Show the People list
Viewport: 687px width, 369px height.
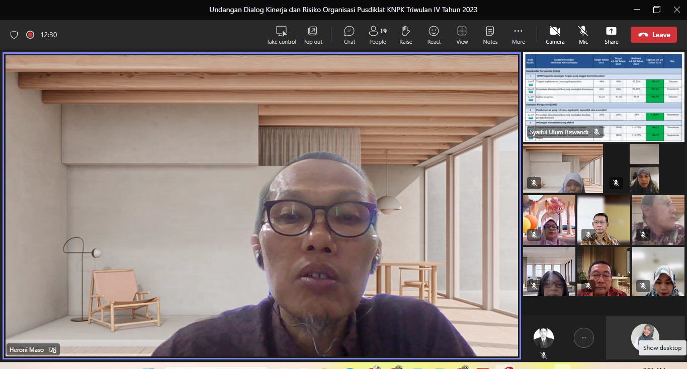377,35
